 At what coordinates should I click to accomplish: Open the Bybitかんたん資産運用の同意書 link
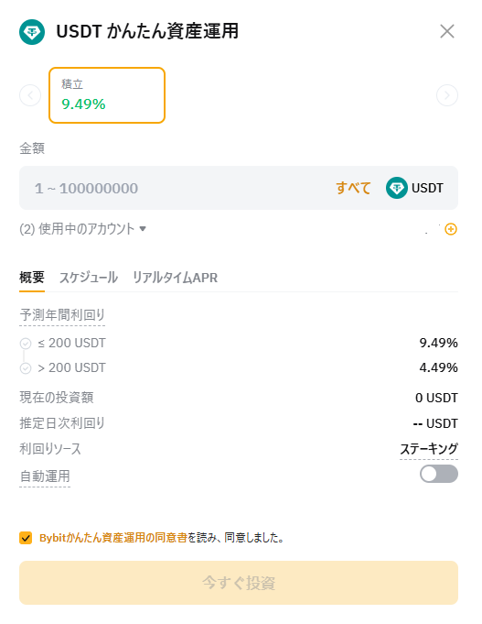113,538
